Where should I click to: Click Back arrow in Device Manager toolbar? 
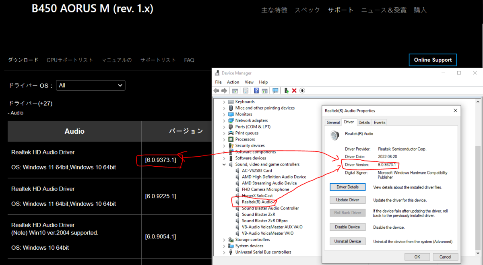tap(217, 91)
